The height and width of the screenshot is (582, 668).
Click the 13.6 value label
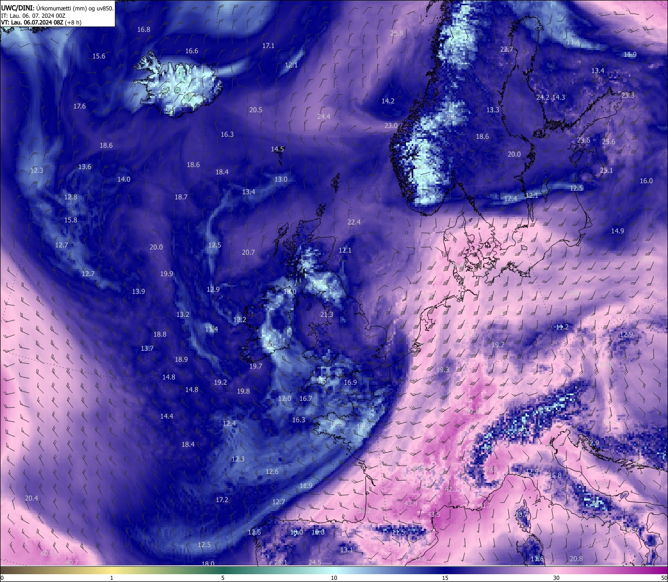pyautogui.click(x=85, y=167)
